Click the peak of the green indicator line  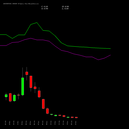37,23
